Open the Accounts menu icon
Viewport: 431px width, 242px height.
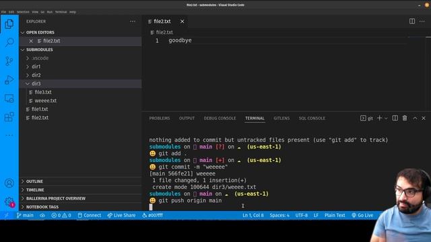[9, 183]
